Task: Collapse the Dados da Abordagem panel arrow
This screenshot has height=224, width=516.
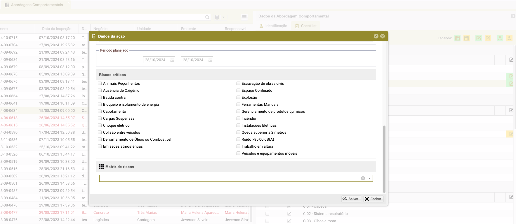Action: (x=513, y=16)
